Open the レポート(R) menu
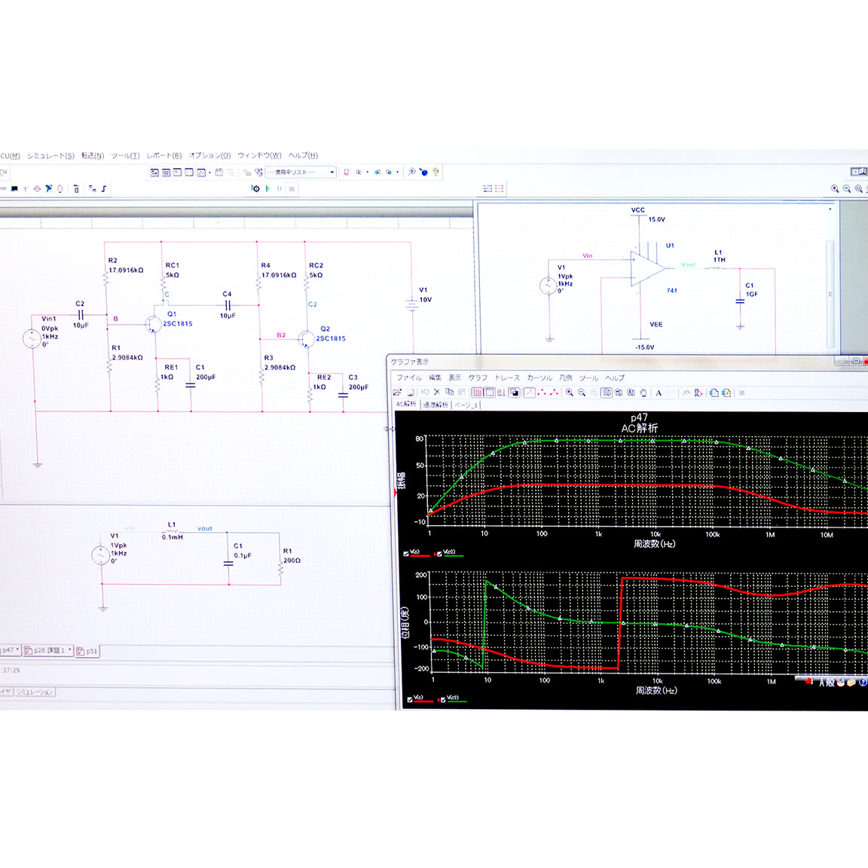 tap(164, 155)
